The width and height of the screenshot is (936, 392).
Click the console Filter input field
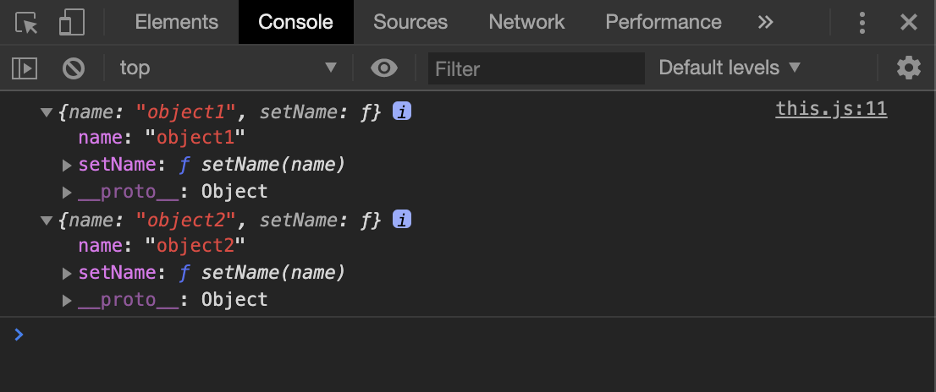pos(536,68)
